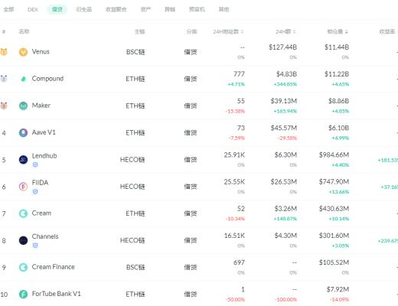Open the FilDA project link
This screenshot has width=398, height=306.
click(40, 183)
